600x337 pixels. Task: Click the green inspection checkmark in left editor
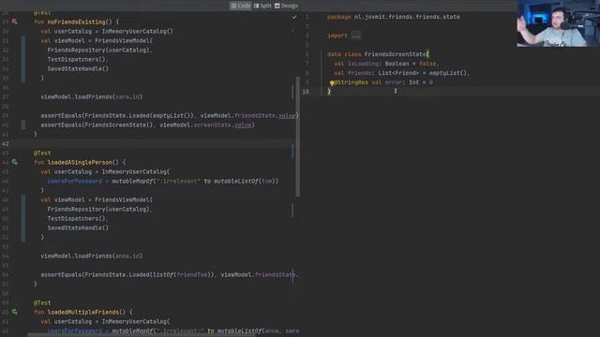coord(294,17)
